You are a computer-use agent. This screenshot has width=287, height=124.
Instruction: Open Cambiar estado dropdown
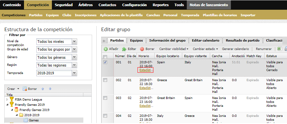pos(205,49)
